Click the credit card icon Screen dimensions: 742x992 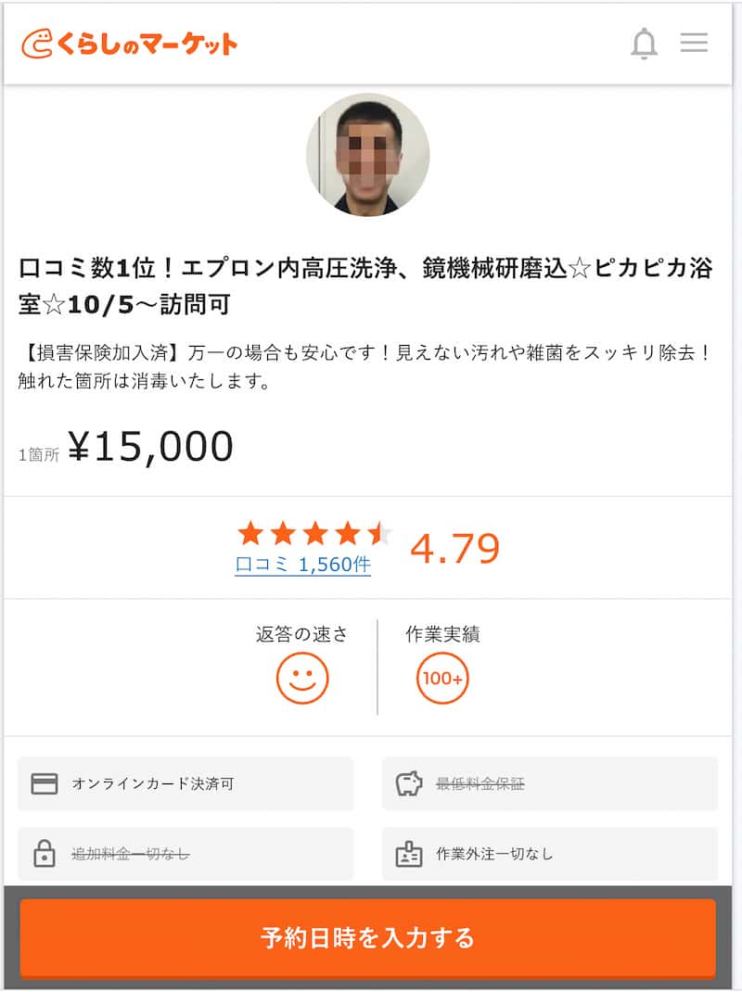click(x=45, y=784)
